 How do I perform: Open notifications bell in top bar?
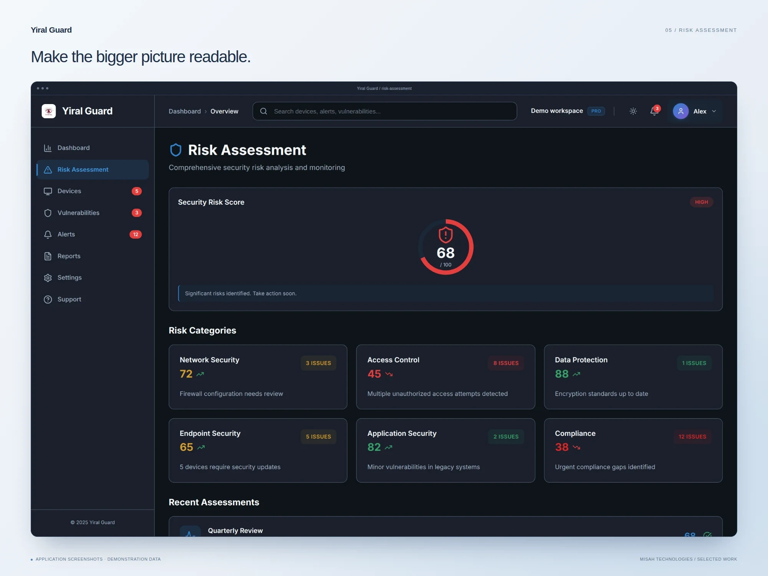(654, 111)
